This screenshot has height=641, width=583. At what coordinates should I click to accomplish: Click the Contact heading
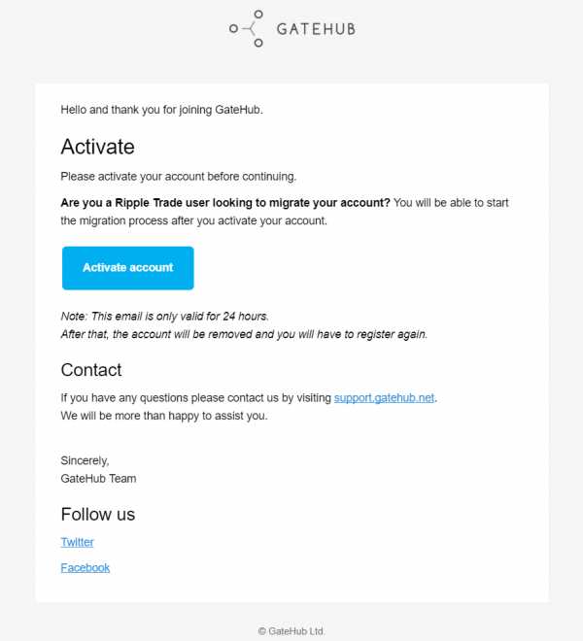(90, 370)
